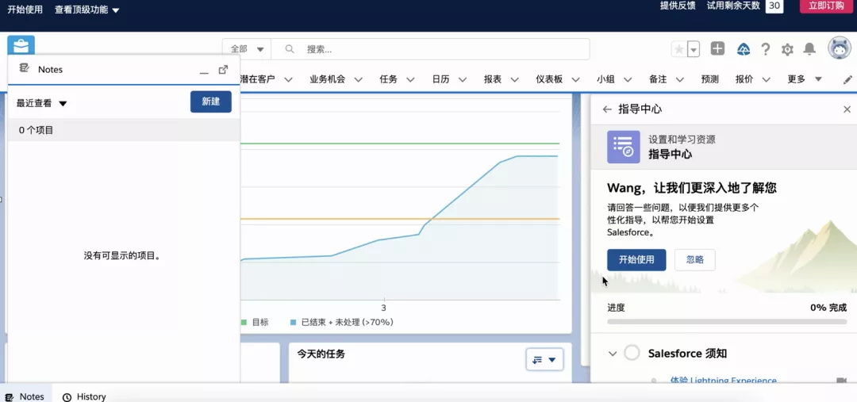Go to the 潜在客户 tab
Screen dimensions: 857x402
pyautogui.click(x=257, y=79)
